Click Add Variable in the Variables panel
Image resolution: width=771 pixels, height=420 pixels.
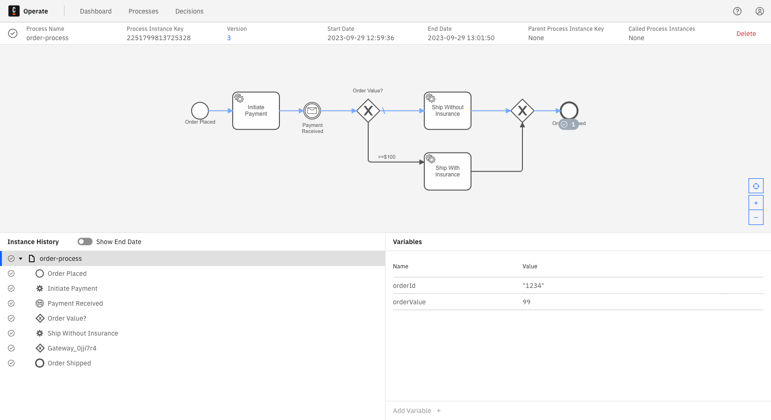(x=416, y=410)
